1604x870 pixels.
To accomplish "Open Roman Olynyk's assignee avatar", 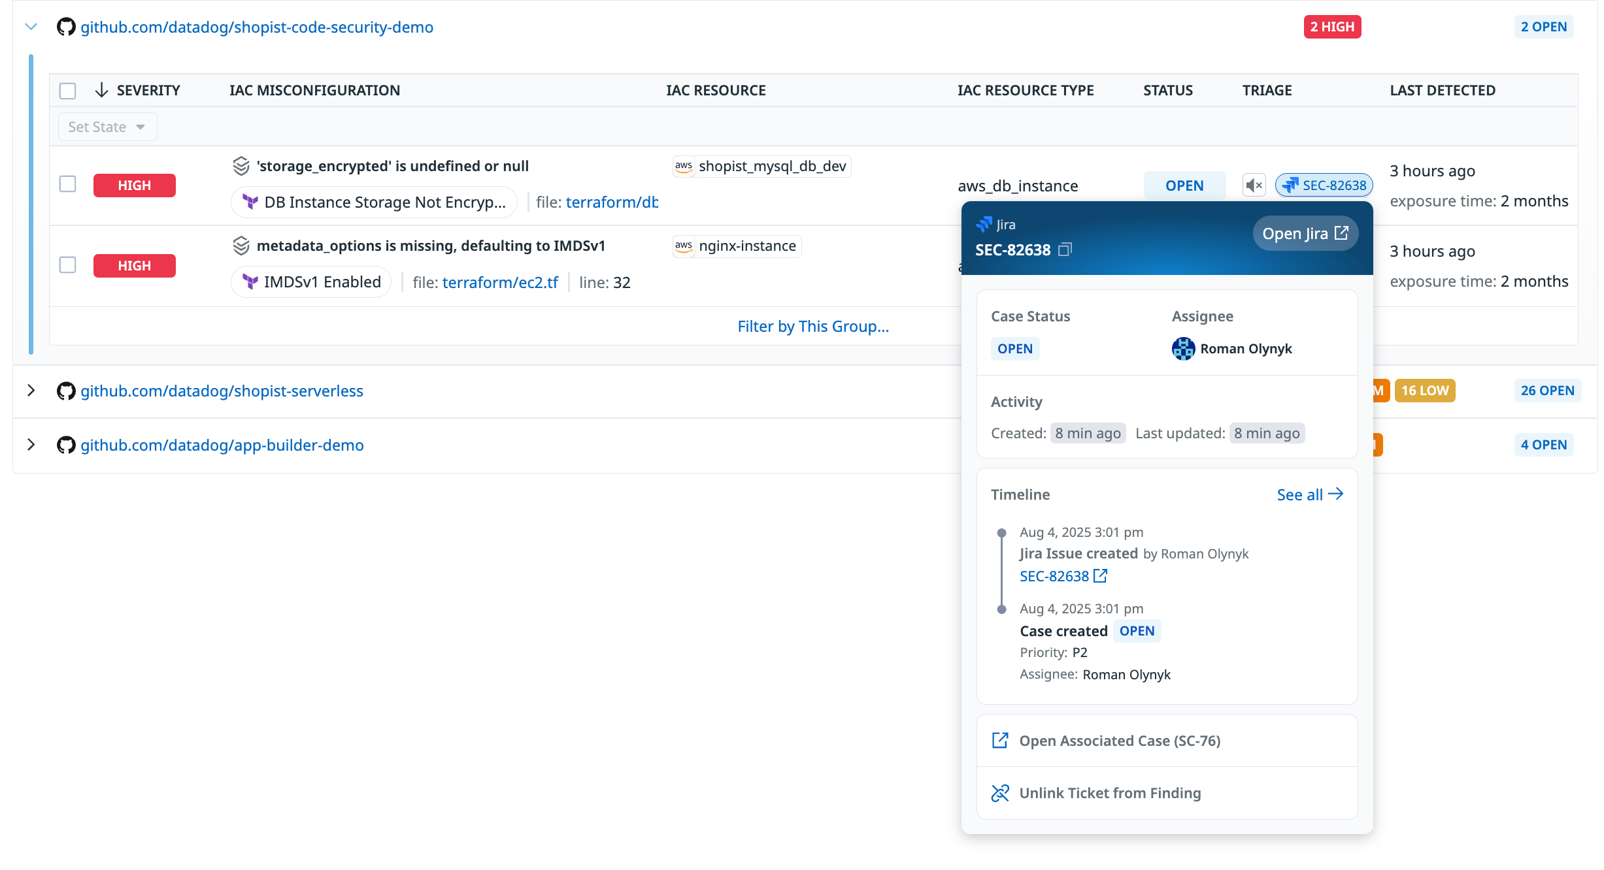I will [x=1183, y=348].
